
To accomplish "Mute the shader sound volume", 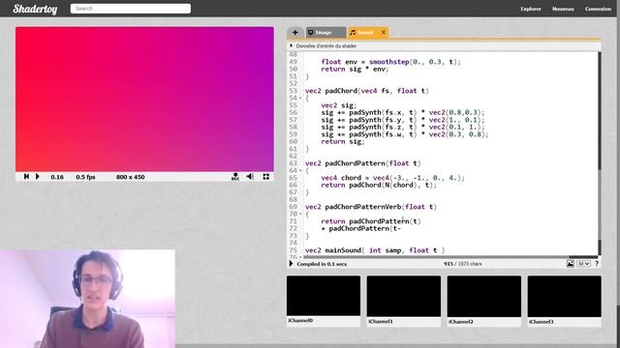I will pos(250,176).
